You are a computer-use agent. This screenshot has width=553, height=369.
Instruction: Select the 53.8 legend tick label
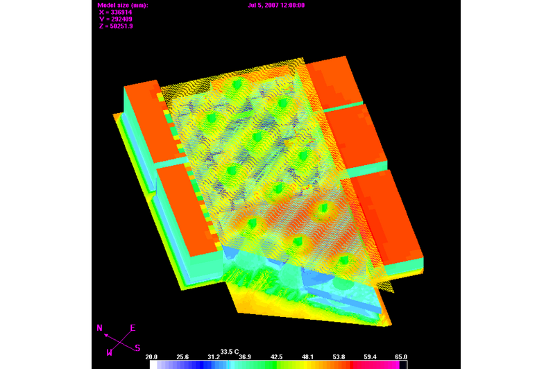339,357
